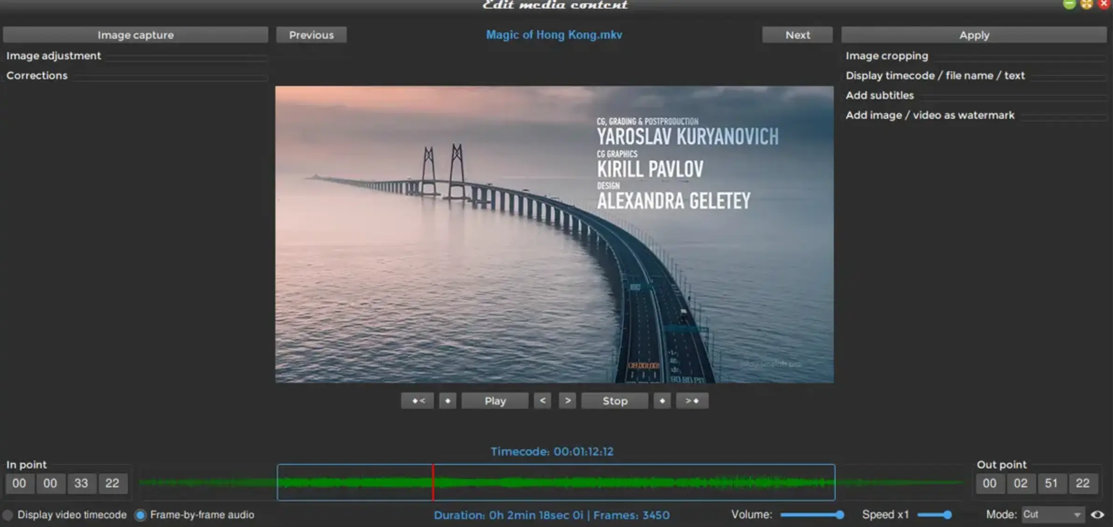The width and height of the screenshot is (1113, 527).
Task: Click the In point seconds field showing 33
Action: coord(81,483)
